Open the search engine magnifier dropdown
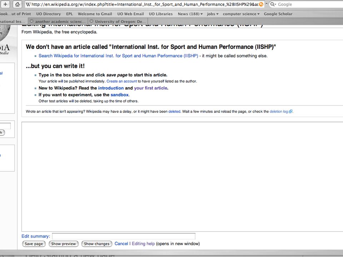The height and width of the screenshot is (257, 343). [x=273, y=4]
